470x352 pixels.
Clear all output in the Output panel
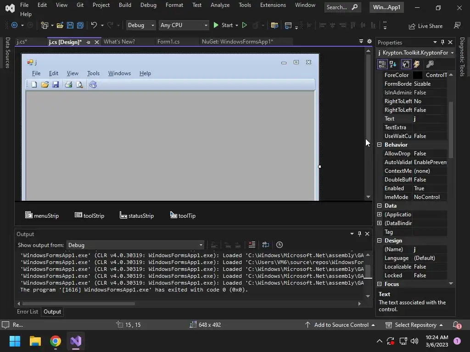point(252,245)
